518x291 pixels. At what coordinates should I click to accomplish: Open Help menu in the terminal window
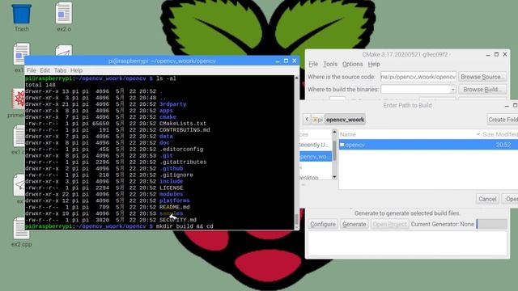(76, 70)
